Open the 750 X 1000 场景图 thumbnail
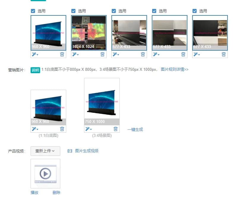The image size is (251, 197). click(102, 102)
